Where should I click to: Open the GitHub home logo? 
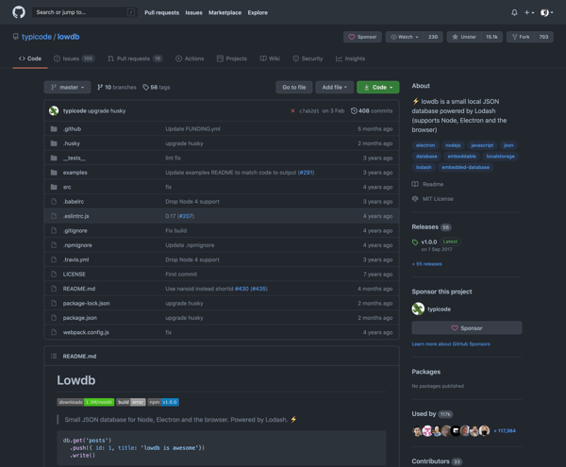point(19,12)
